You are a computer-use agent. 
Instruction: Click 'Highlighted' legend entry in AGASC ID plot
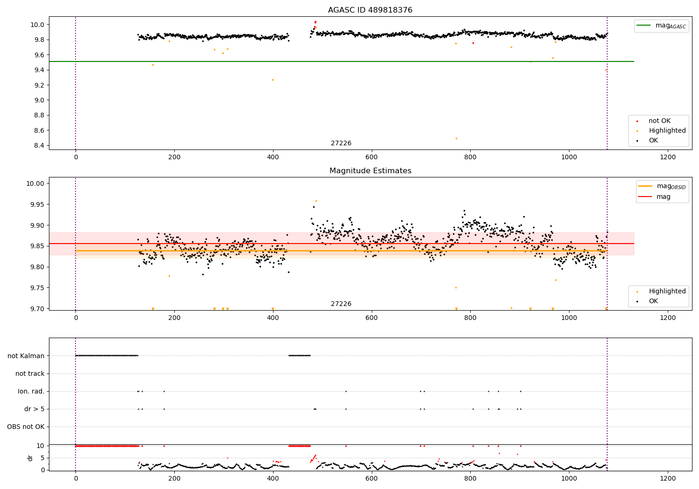pos(662,131)
